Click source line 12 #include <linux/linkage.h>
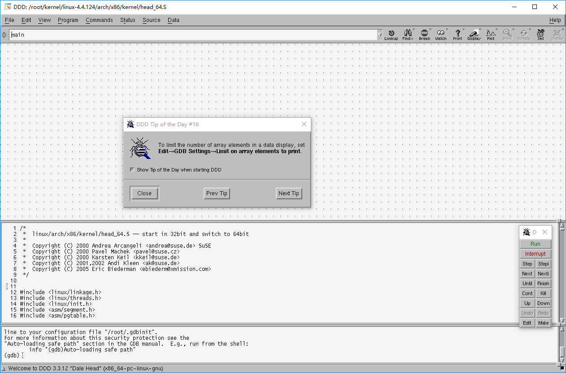The width and height of the screenshot is (566, 373). pyautogui.click(x=61, y=292)
